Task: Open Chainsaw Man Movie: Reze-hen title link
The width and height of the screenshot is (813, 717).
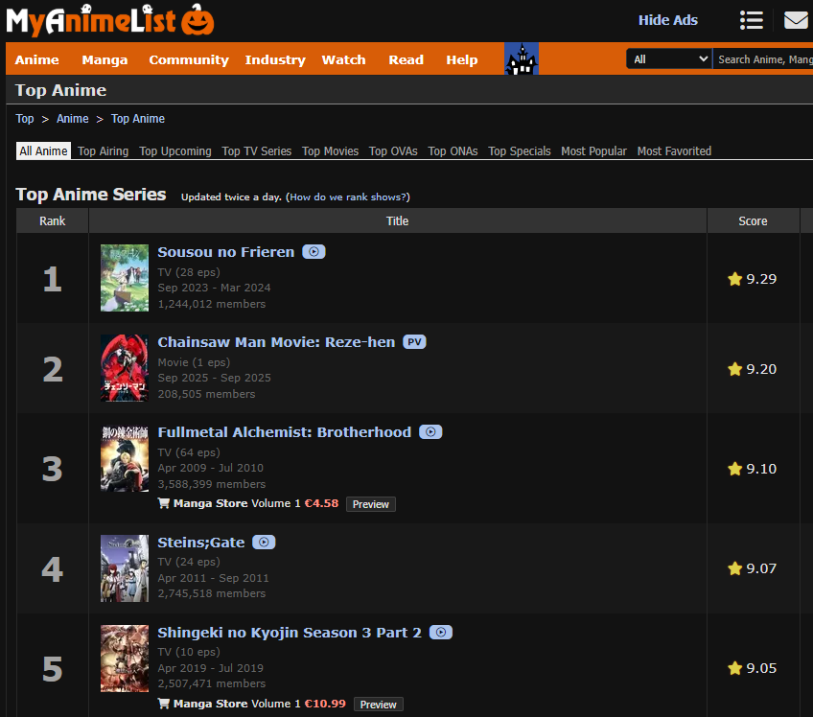Action: pos(276,342)
